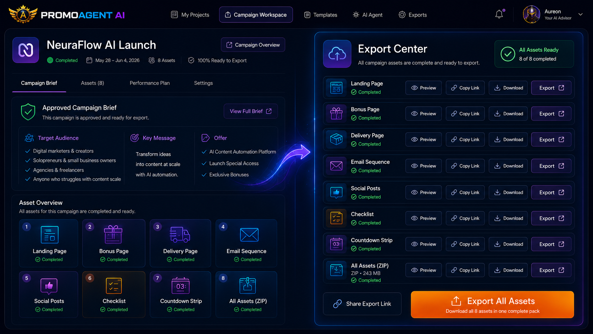Click the Export All Assets button
593x334 pixels.
(492, 305)
